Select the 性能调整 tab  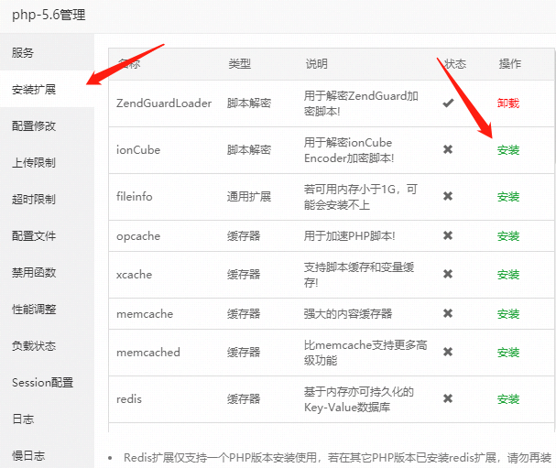click(x=47, y=310)
